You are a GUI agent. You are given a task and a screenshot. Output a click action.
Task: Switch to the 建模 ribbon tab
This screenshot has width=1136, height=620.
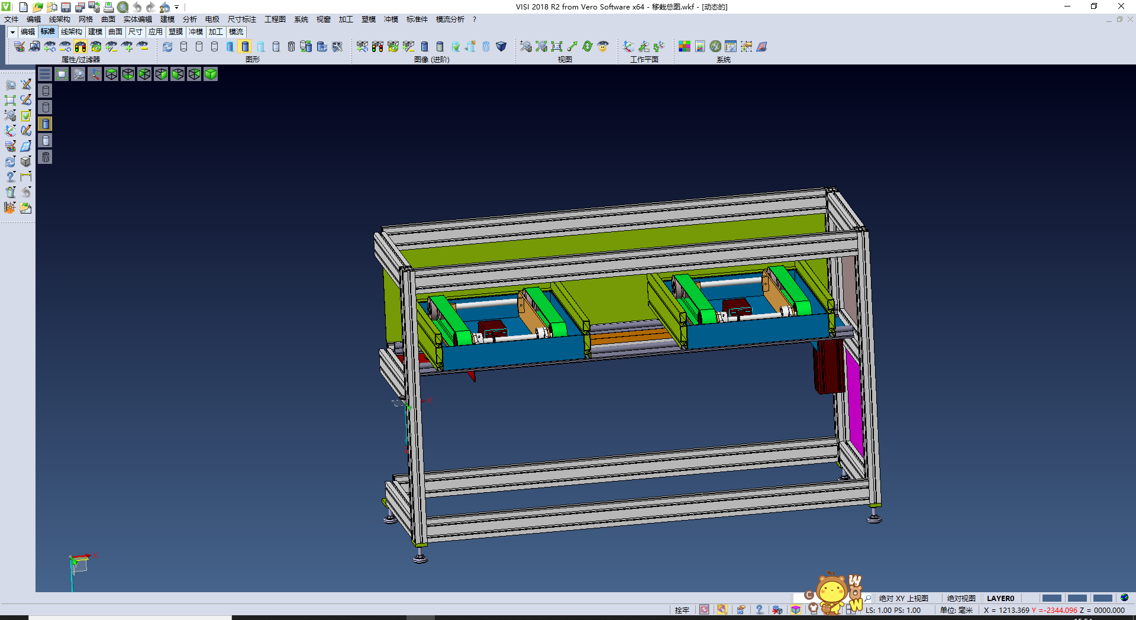(x=95, y=32)
